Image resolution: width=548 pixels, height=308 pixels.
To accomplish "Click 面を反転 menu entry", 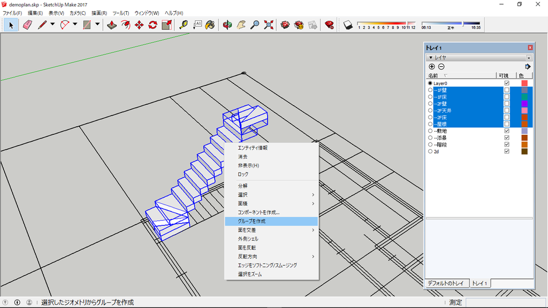I will pyautogui.click(x=271, y=248).
